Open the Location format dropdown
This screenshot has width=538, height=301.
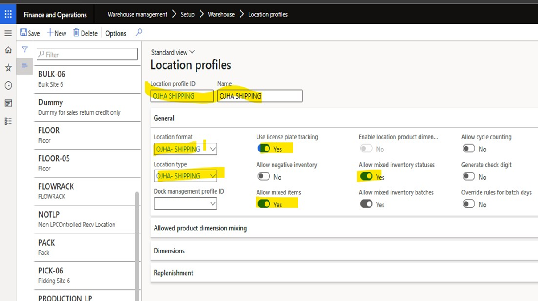click(x=212, y=149)
